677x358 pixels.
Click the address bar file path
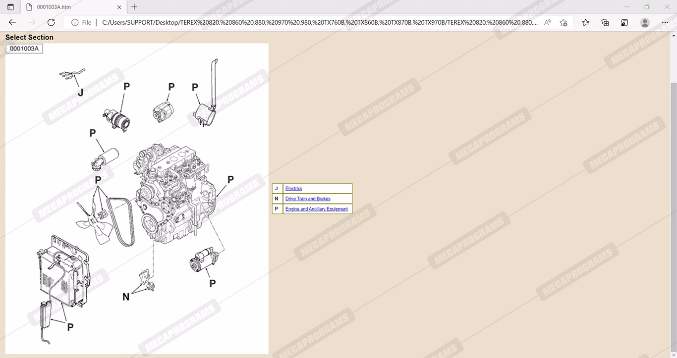320,22
